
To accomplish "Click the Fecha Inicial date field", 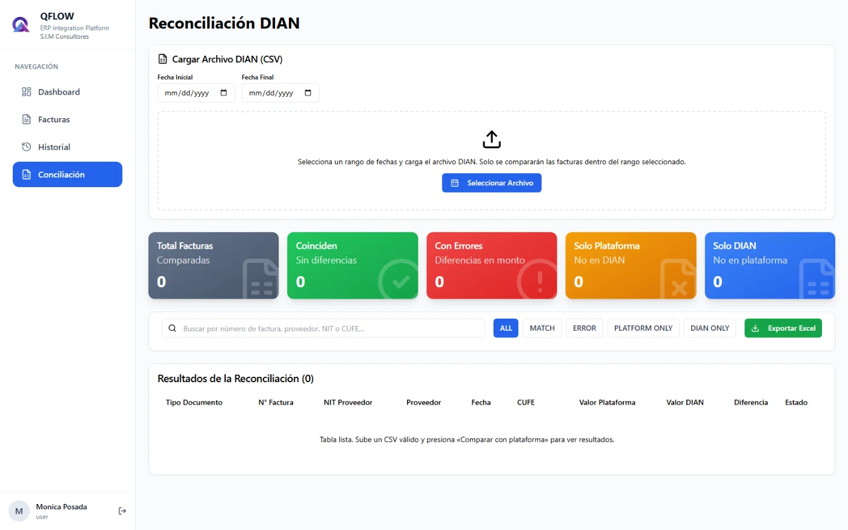I will point(196,93).
